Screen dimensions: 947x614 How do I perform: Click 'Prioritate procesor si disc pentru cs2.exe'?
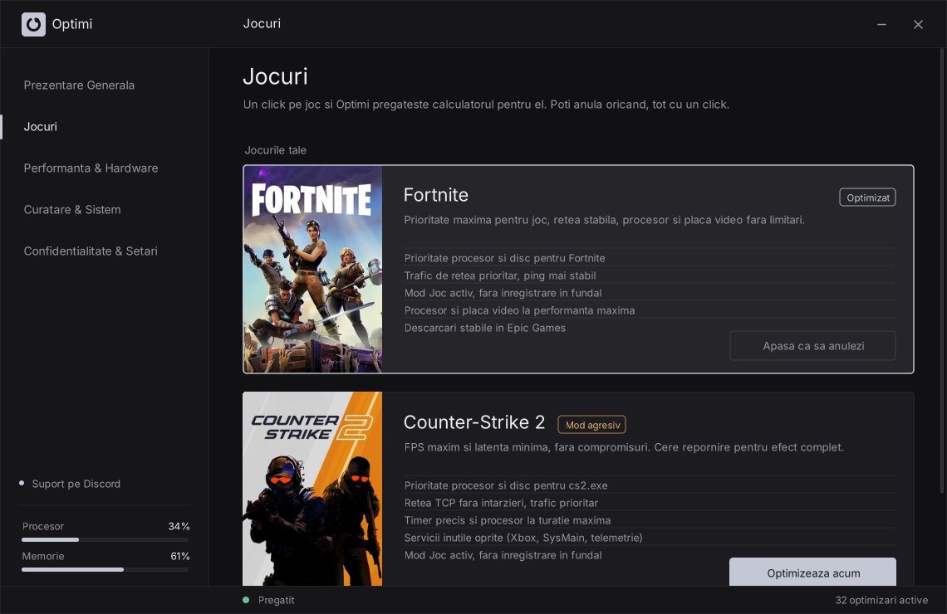506,485
